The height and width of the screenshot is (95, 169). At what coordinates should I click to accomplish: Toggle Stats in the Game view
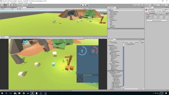click(100, 38)
